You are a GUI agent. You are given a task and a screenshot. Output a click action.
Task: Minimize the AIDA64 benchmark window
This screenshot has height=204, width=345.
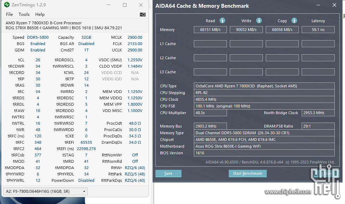[x=318, y=5]
